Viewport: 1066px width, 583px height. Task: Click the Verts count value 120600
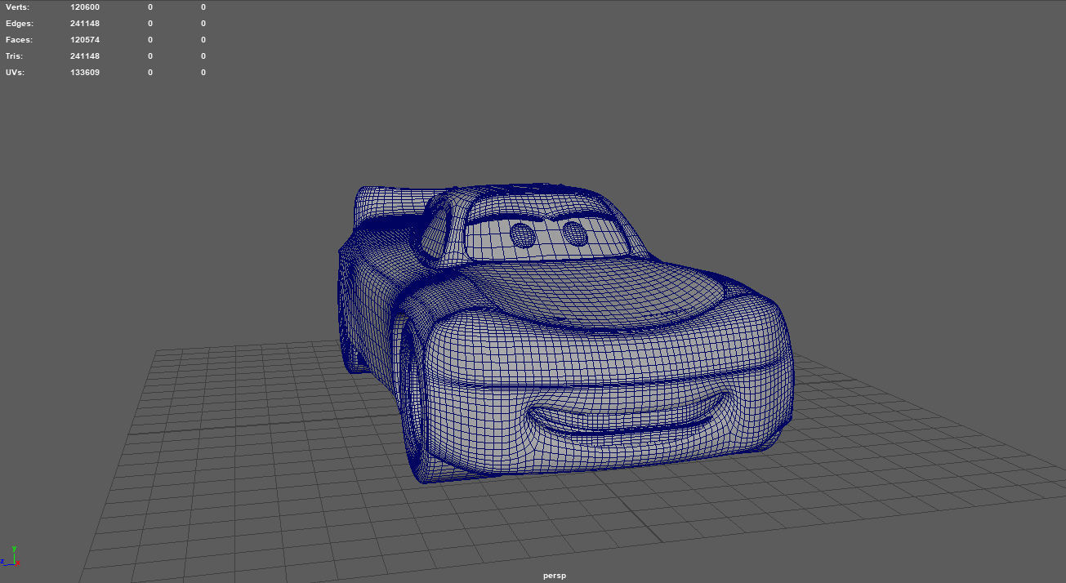[85, 7]
